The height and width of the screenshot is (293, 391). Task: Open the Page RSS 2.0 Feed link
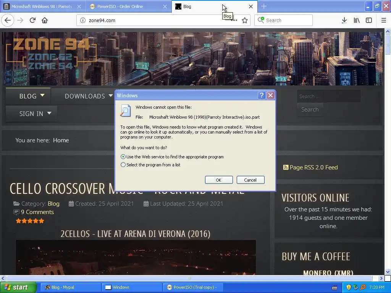(313, 167)
